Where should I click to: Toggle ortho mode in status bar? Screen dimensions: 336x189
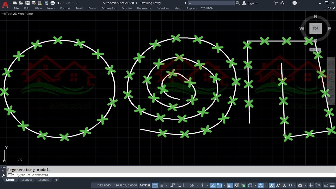pos(185,185)
